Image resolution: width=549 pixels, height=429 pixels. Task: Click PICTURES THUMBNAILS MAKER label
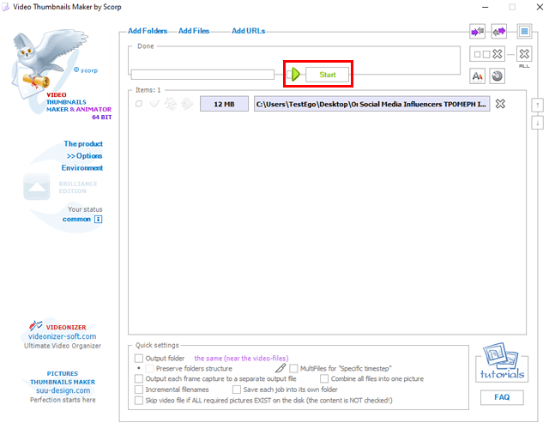[x=63, y=378]
